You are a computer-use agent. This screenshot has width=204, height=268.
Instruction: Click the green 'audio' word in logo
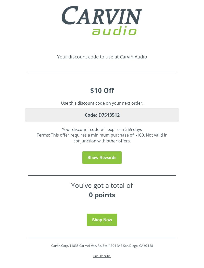point(114,31)
